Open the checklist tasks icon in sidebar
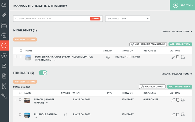The image size is (195, 122). [4, 66]
